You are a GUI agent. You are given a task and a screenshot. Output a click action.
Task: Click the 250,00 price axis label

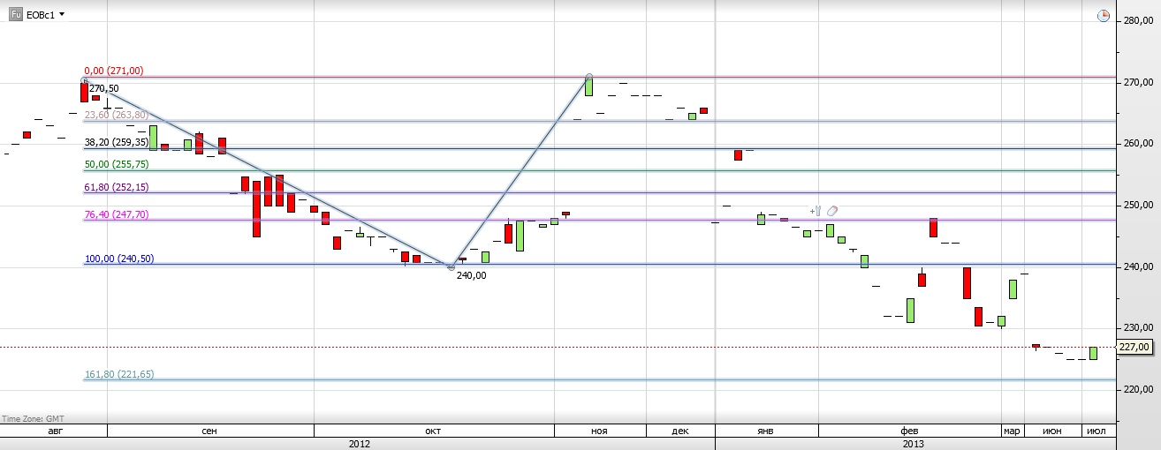(x=1138, y=206)
